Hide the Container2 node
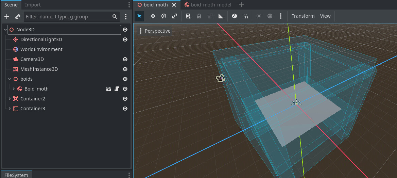This screenshot has height=178, width=397. [x=125, y=99]
